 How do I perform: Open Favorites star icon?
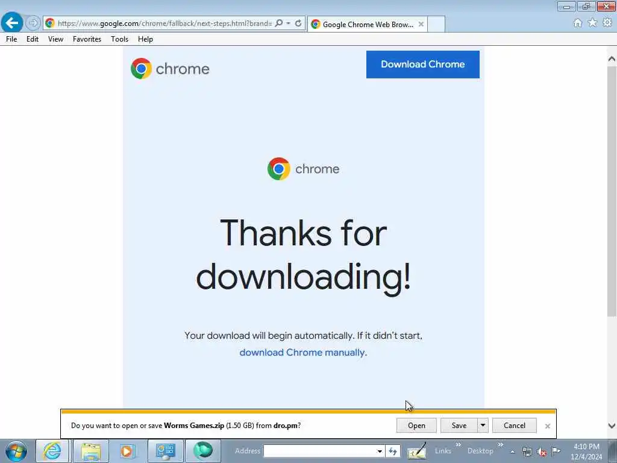pyautogui.click(x=592, y=23)
